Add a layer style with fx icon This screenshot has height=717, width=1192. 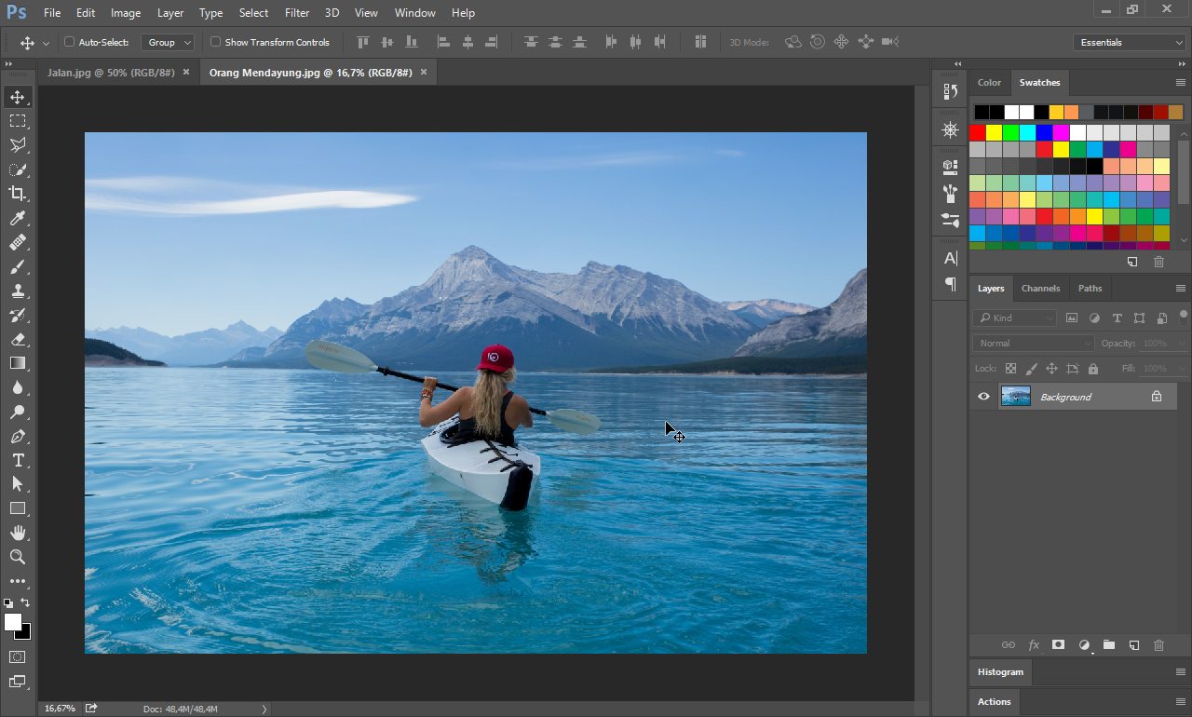coord(1034,644)
